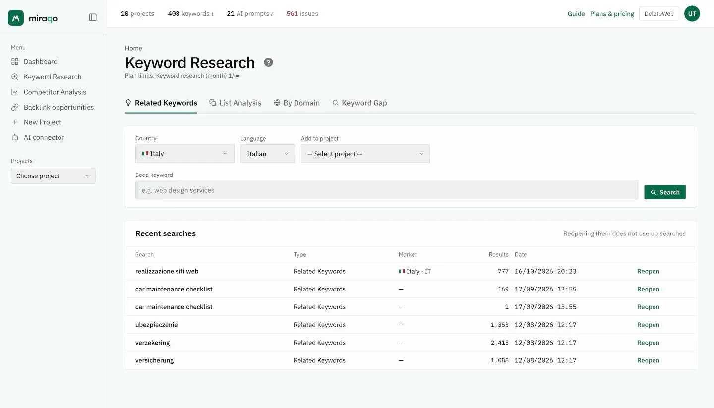Click the AI connector robot icon
Screen dimensions: 714x408
(x=15, y=137)
